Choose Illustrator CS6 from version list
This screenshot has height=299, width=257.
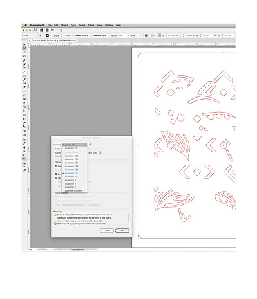[71, 156]
